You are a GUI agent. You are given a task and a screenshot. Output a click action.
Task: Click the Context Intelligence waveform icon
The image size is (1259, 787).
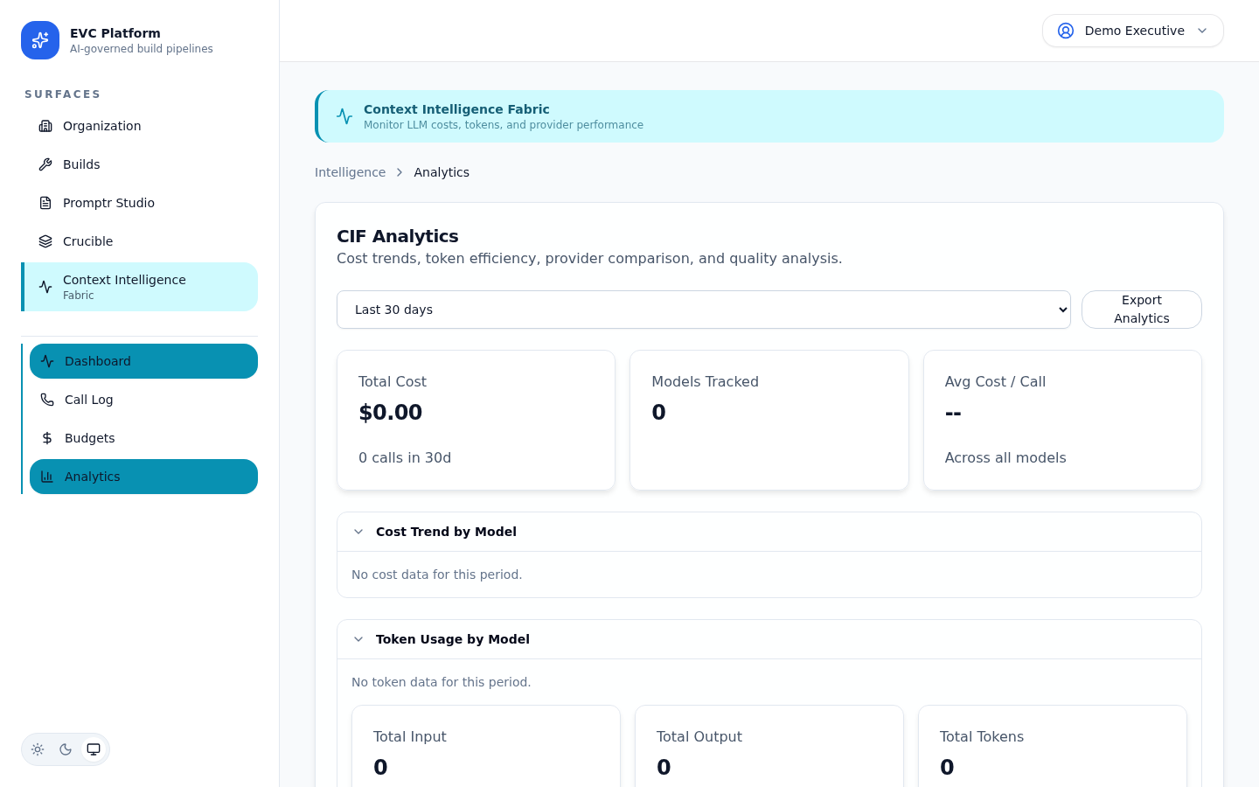pos(45,287)
